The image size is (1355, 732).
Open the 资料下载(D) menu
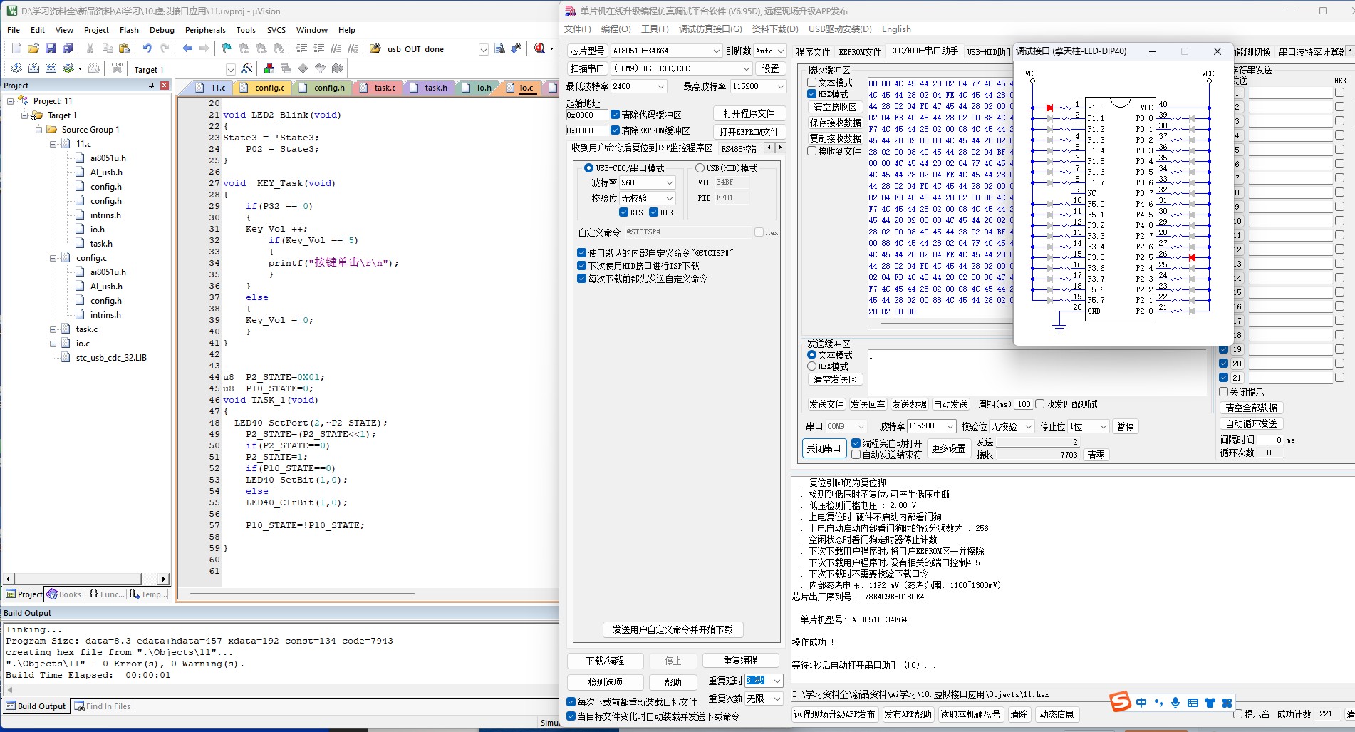(x=774, y=29)
